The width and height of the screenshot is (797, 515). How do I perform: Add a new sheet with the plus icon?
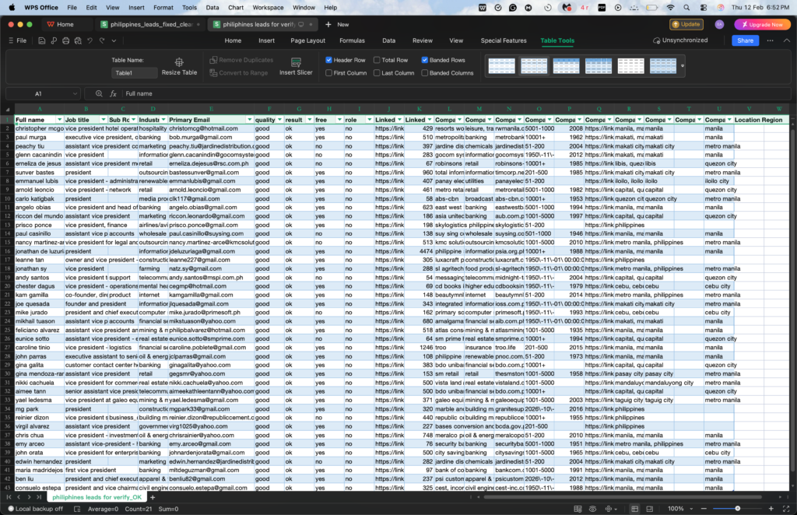point(152,496)
